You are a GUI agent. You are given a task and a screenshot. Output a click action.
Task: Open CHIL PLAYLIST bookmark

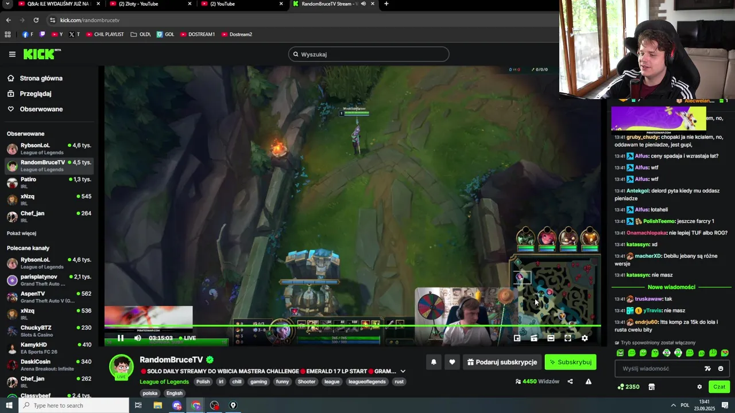click(x=105, y=34)
